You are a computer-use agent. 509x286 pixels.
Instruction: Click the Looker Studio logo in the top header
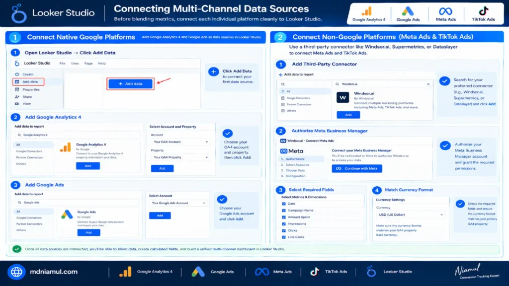[x=18, y=13]
